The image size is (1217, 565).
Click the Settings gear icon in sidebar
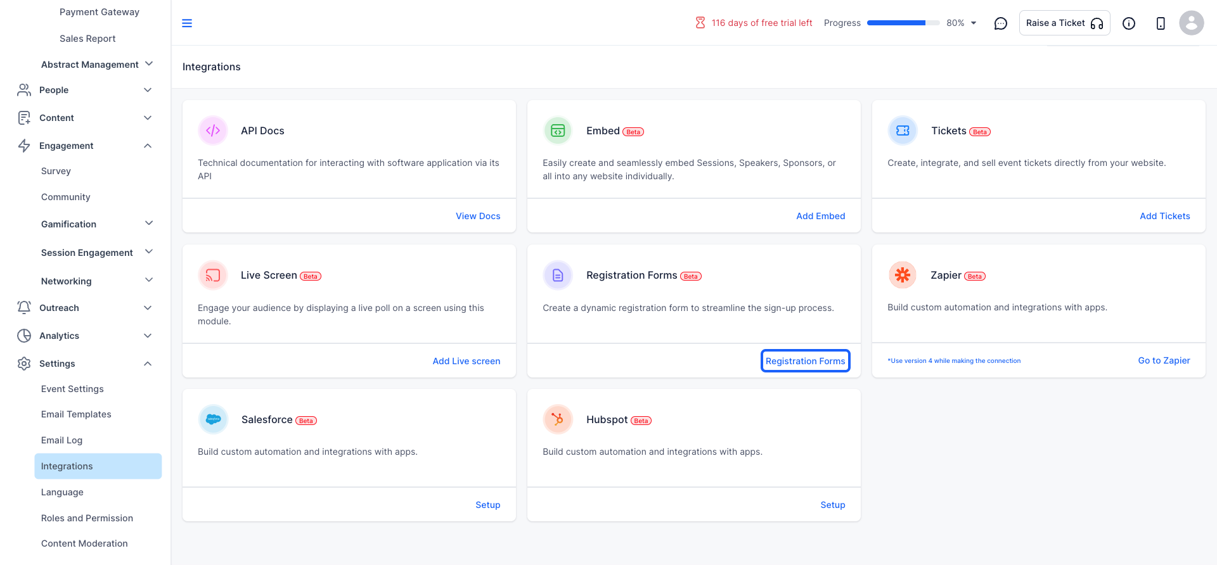click(24, 364)
